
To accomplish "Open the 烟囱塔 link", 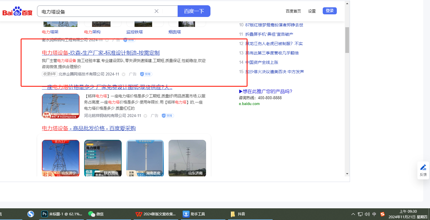I will pyautogui.click(x=175, y=32).
